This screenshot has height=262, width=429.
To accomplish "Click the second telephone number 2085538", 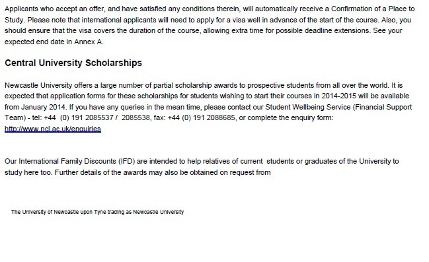I will click(x=136, y=117).
